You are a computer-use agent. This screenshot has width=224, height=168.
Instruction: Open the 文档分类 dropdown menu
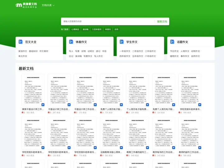coord(48,5)
